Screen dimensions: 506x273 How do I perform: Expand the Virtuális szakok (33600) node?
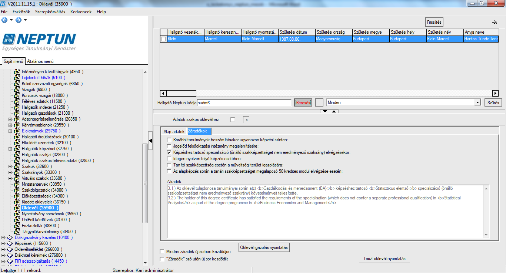pyautogui.click(x=10, y=178)
